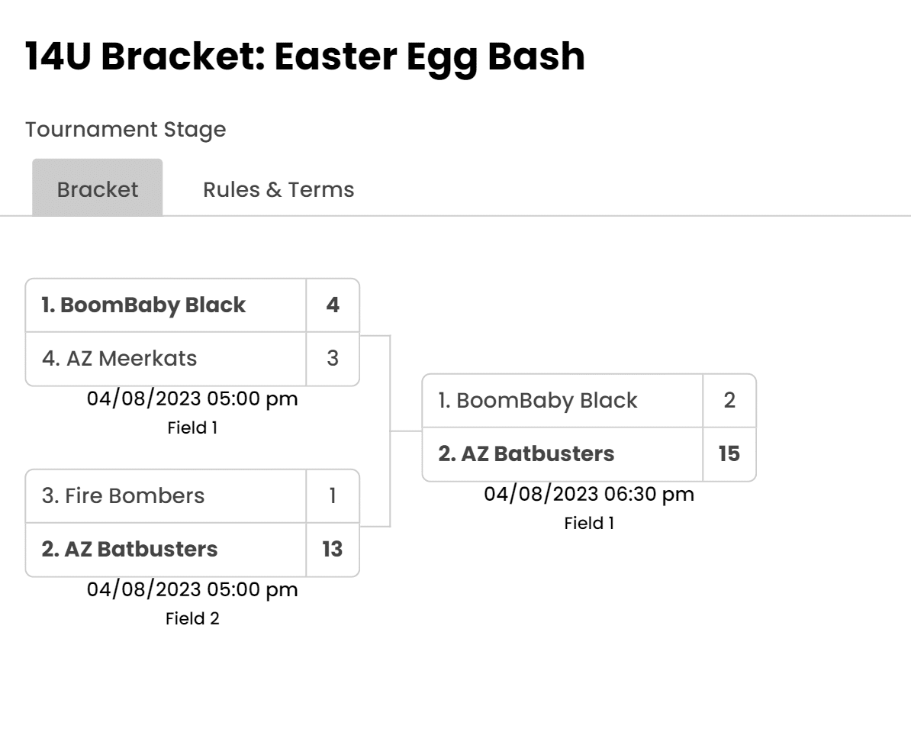Select Fire Bombers in the semifinal
The image size is (911, 755).
(x=122, y=496)
